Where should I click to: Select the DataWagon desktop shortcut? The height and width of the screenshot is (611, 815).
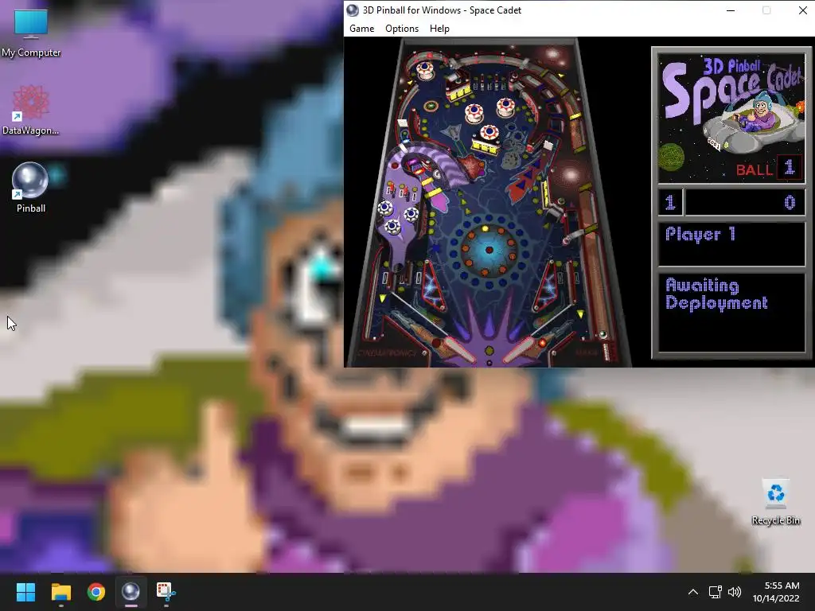[31, 111]
